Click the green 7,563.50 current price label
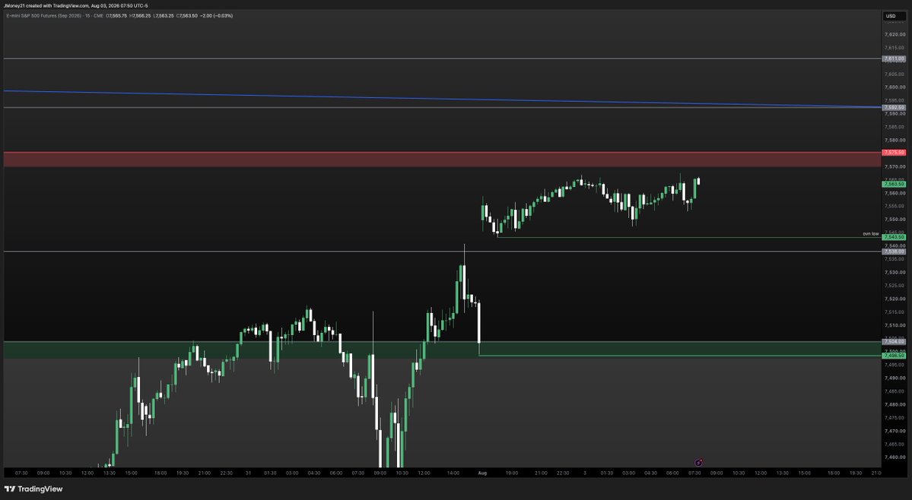This screenshot has height=500, width=912. coord(894,183)
